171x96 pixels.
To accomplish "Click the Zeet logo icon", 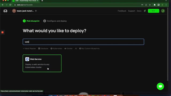I will [5, 11].
